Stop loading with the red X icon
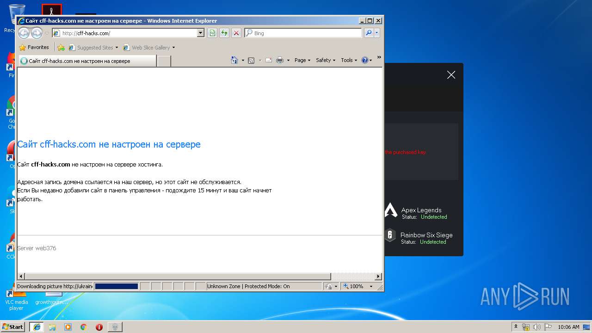This screenshot has width=592, height=333. (x=236, y=33)
